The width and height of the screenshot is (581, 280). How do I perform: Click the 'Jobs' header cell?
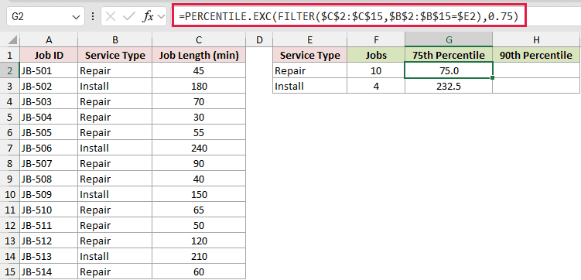point(376,55)
